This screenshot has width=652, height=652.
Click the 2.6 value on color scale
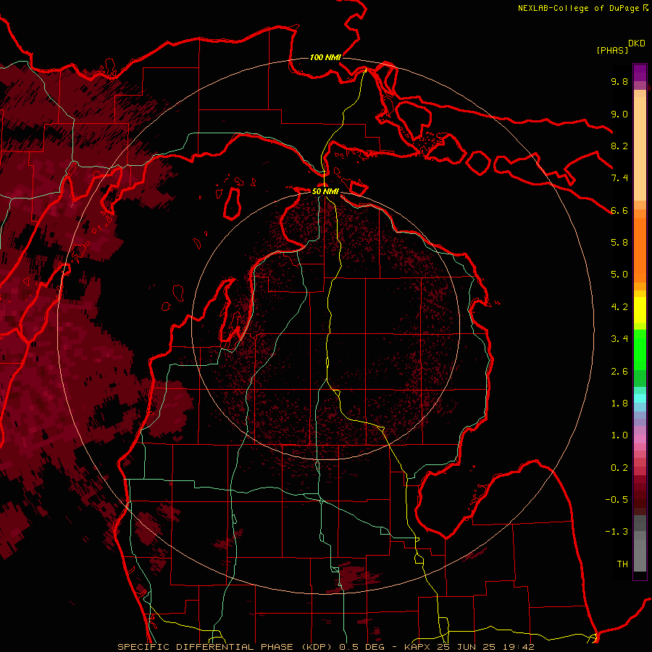click(x=619, y=372)
